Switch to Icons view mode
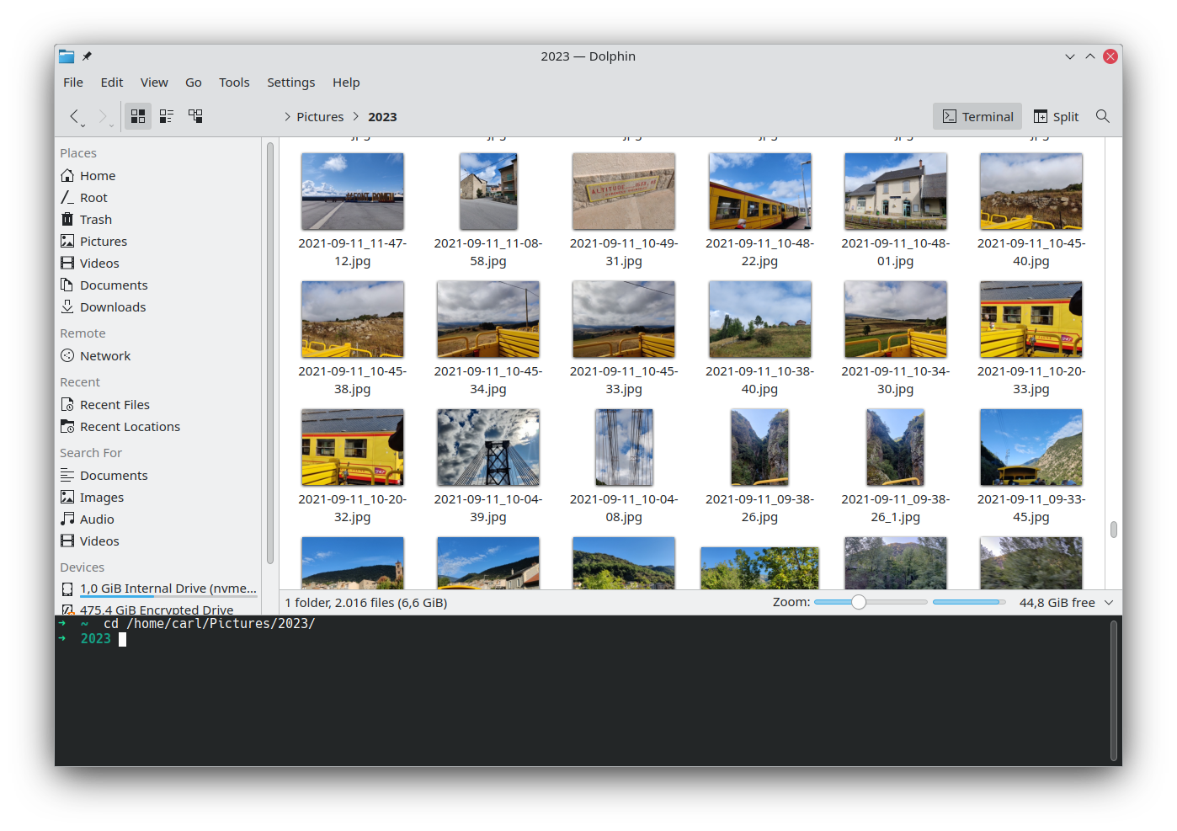Viewport: 1177px width, 831px height. click(137, 116)
